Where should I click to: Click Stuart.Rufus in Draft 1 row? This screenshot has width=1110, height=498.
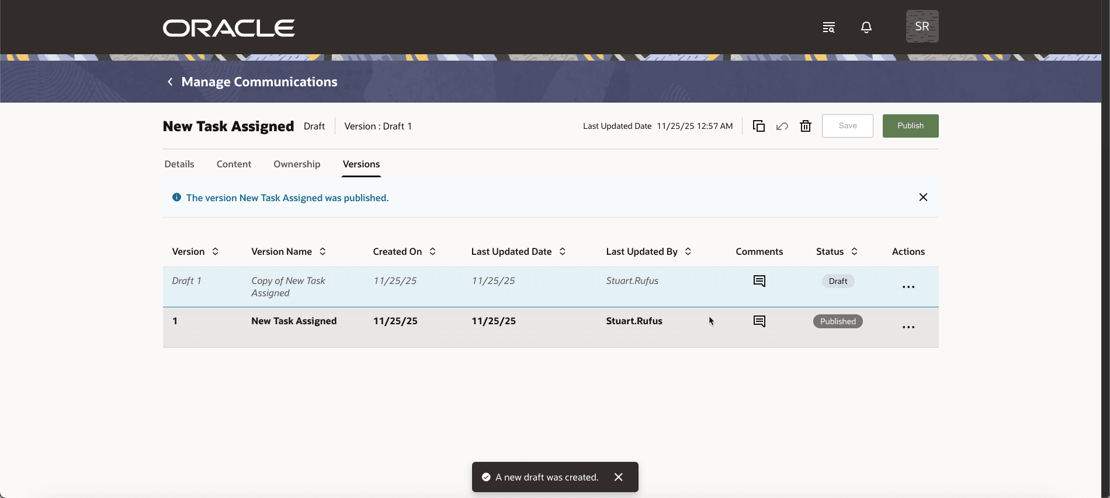(632, 280)
